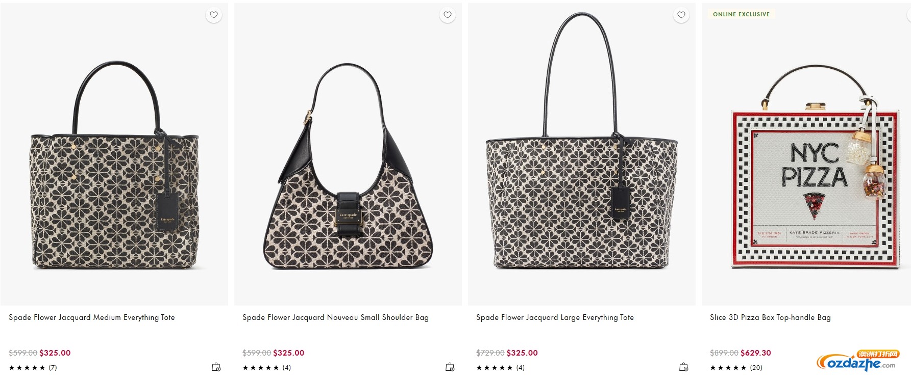Open Spade Flower Jacquard Medium Everything Tote title
This screenshot has height=378, width=911.
[x=92, y=317]
